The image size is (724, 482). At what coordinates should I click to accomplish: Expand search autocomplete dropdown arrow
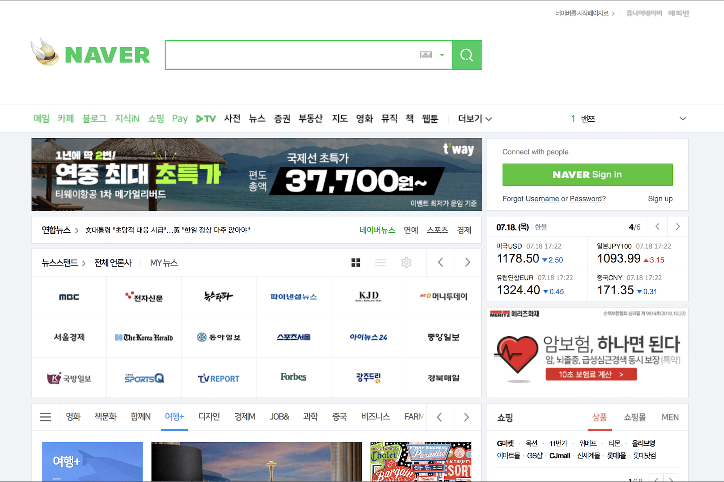(x=442, y=55)
